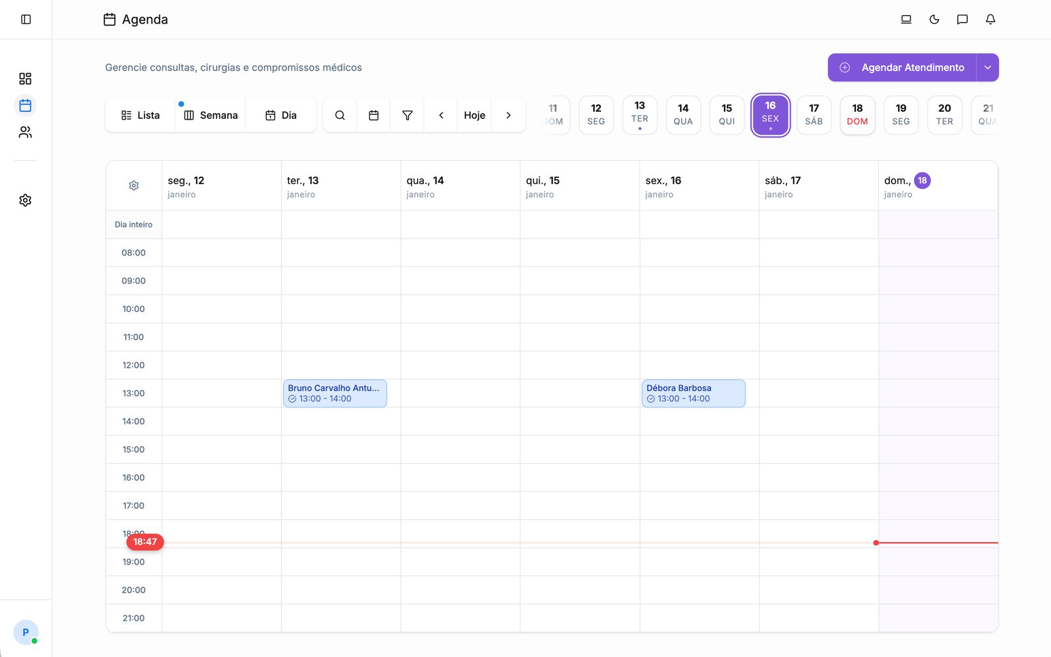Click the Agendar Atendimento button

(903, 67)
